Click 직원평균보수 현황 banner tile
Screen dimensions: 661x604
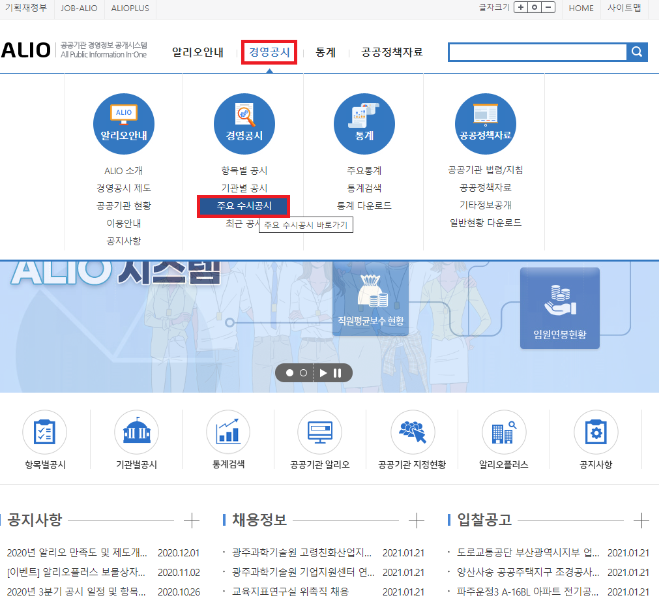370,299
